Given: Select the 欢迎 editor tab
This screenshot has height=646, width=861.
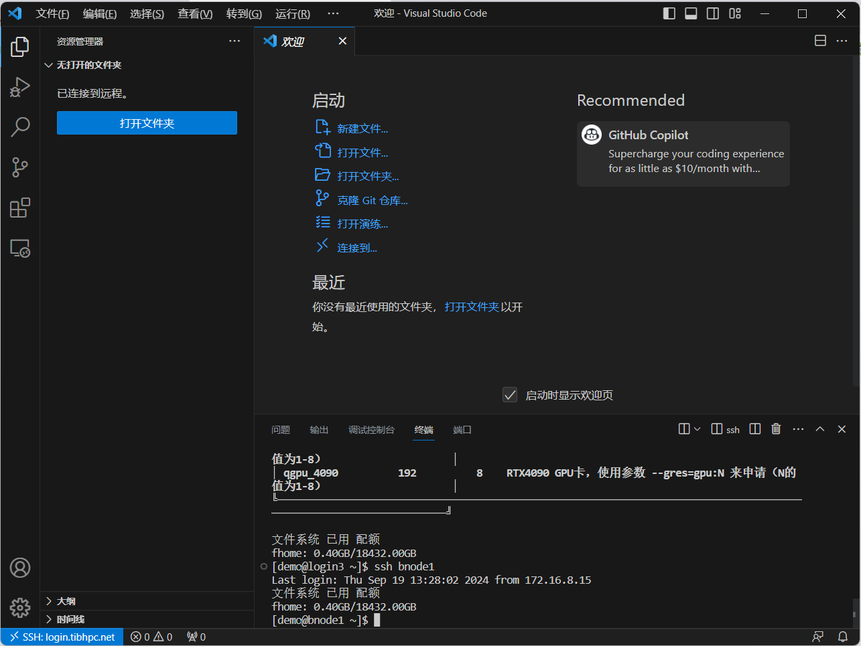Looking at the screenshot, I should click(x=305, y=41).
